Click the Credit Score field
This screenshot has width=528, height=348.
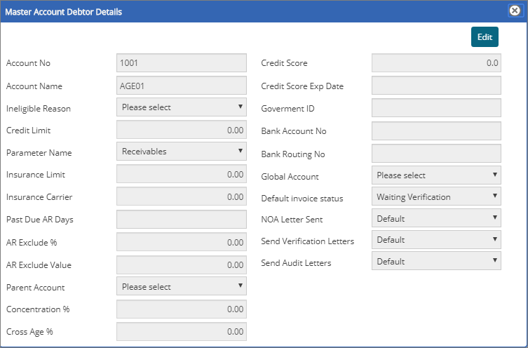tap(436, 63)
